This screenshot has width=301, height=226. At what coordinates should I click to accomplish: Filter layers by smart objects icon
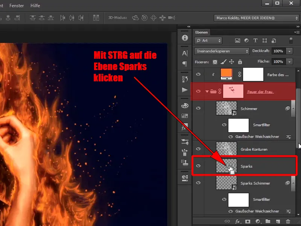click(x=274, y=41)
